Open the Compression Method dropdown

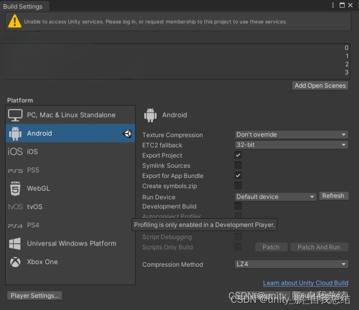[292, 264]
